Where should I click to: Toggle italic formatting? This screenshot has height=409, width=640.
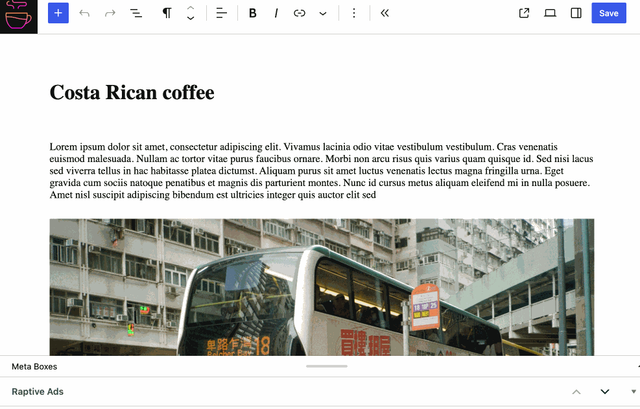[x=276, y=13]
